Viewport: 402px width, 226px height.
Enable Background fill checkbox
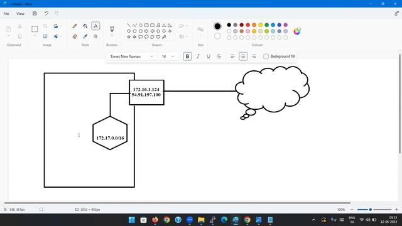tap(266, 56)
